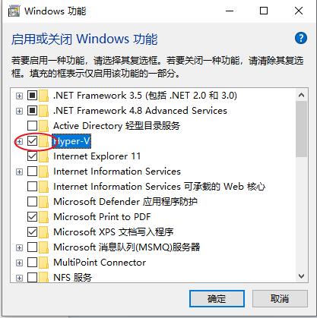Open the blue help question mark icon
The width and height of the screenshot is (317, 318).
[301, 38]
